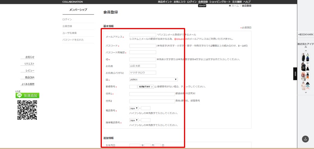Select 会員登録 in the membership sidebar
This screenshot has height=149, width=314.
pos(67,26)
